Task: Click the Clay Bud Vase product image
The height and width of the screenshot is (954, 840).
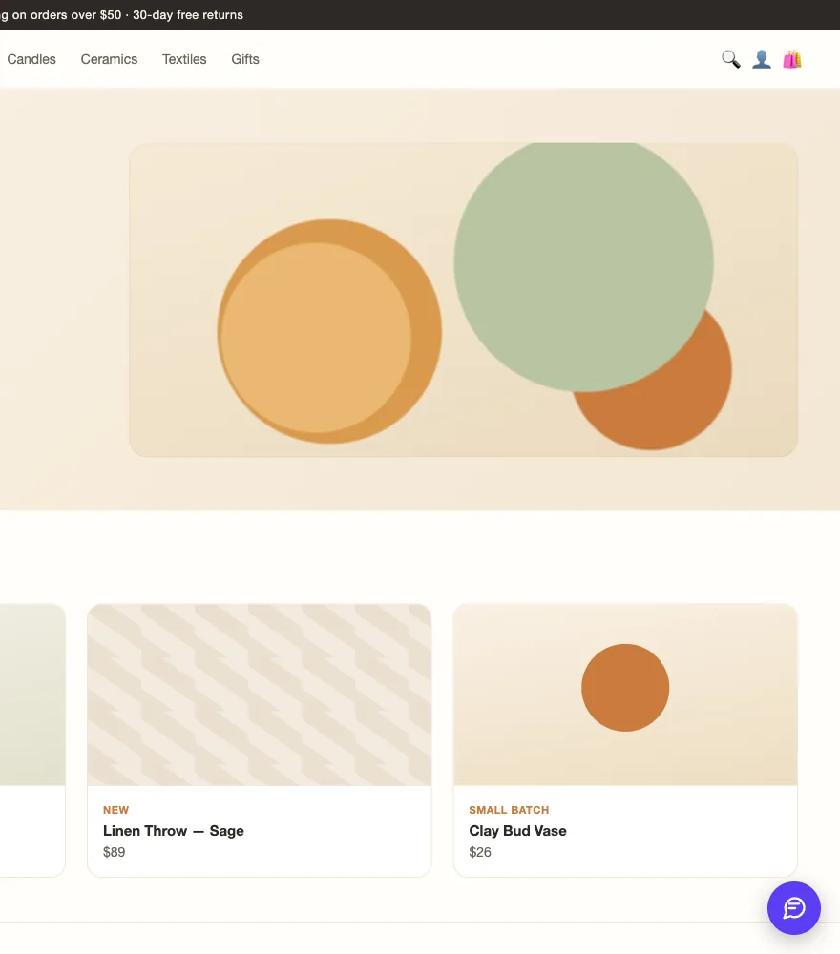Action: pos(625,695)
